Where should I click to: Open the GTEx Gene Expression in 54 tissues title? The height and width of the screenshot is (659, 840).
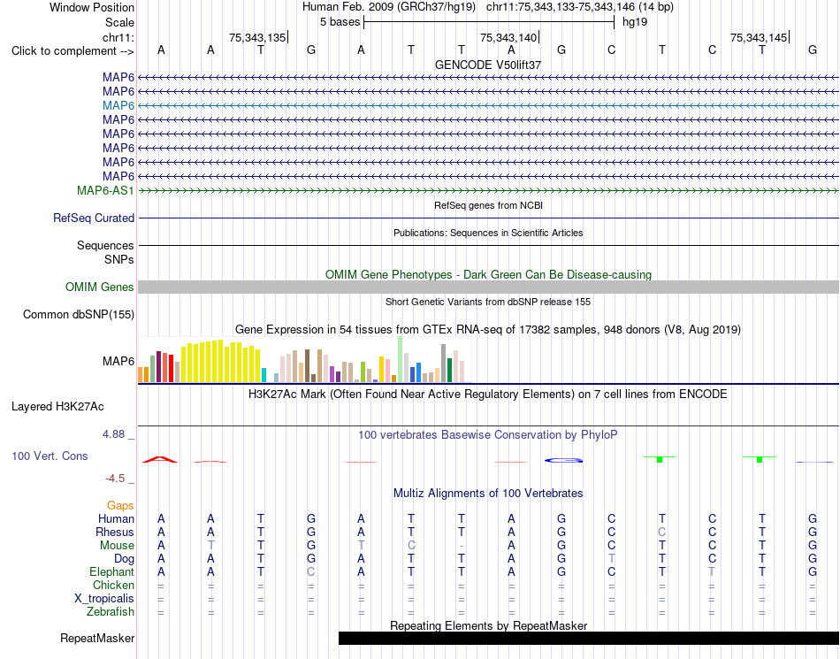488,329
